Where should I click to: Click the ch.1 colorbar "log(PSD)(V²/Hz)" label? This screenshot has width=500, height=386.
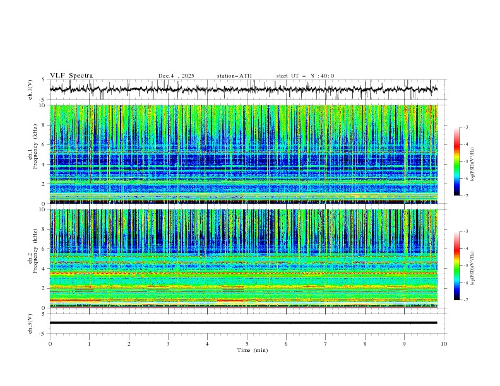tap(472, 164)
